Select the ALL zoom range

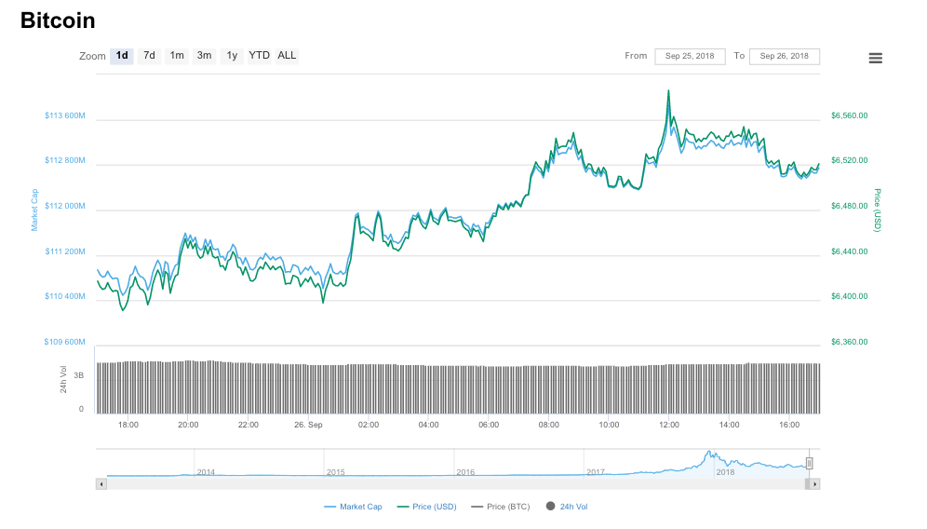(x=287, y=56)
